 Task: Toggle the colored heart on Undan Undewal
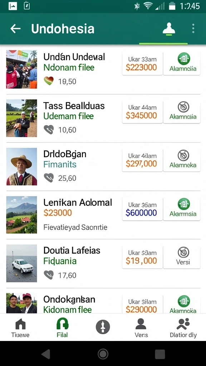49,81
